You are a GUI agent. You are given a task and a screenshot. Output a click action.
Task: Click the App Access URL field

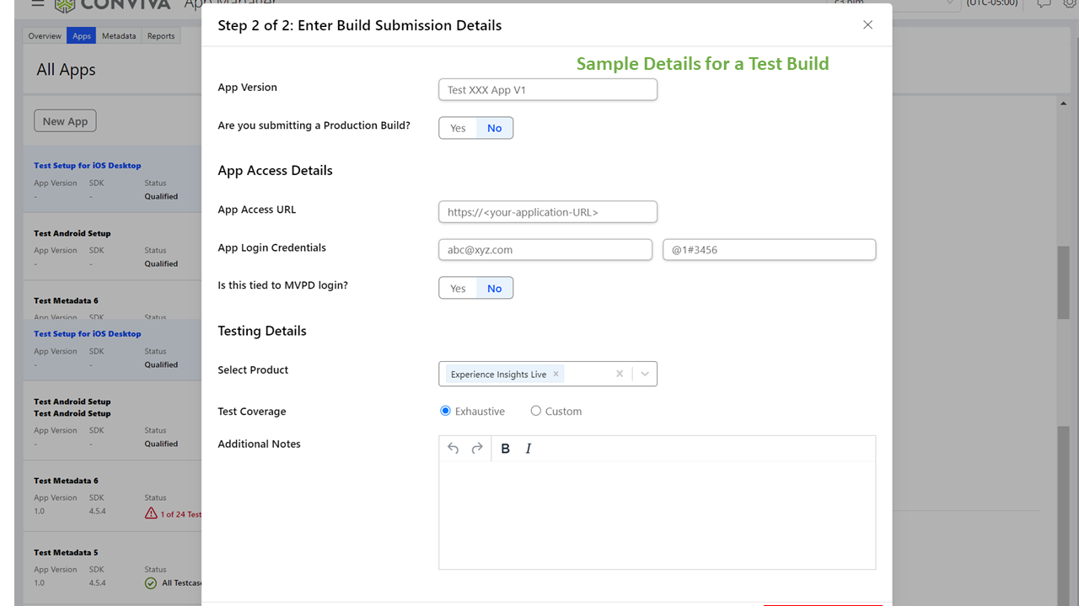coord(548,212)
